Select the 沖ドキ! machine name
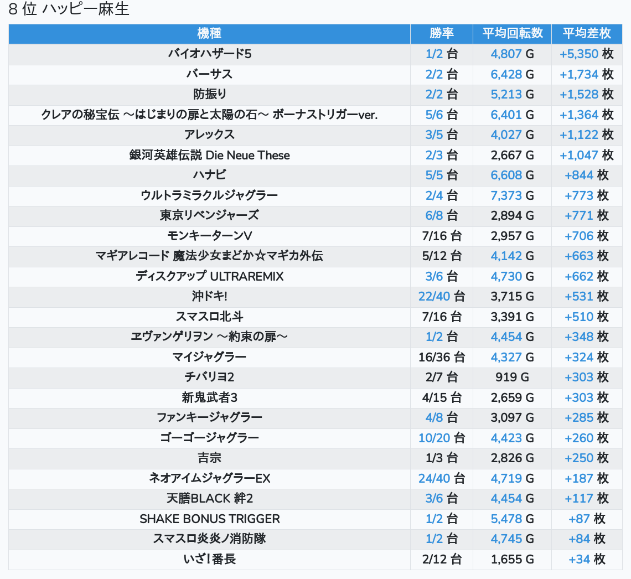631x579 pixels. pos(209,297)
